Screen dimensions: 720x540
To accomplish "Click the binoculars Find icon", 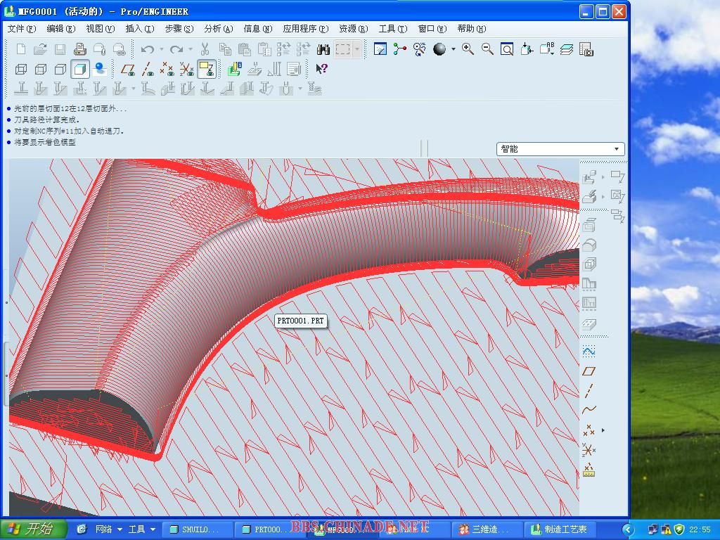I will [x=323, y=49].
